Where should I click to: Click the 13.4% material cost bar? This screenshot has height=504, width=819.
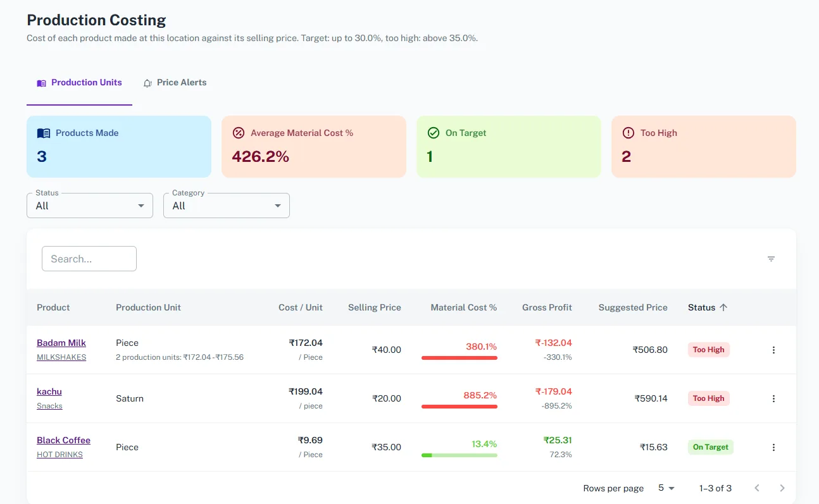460,455
